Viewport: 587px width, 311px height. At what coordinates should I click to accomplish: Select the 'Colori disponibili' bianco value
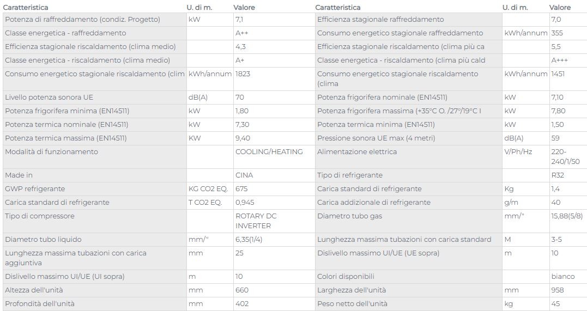pyautogui.click(x=562, y=277)
